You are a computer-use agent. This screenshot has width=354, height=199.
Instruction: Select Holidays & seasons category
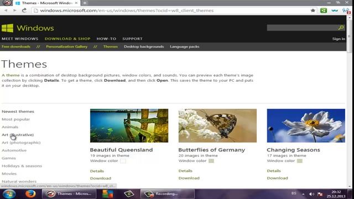click(22, 166)
